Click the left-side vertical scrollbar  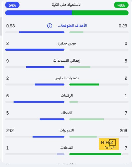point(1,26)
